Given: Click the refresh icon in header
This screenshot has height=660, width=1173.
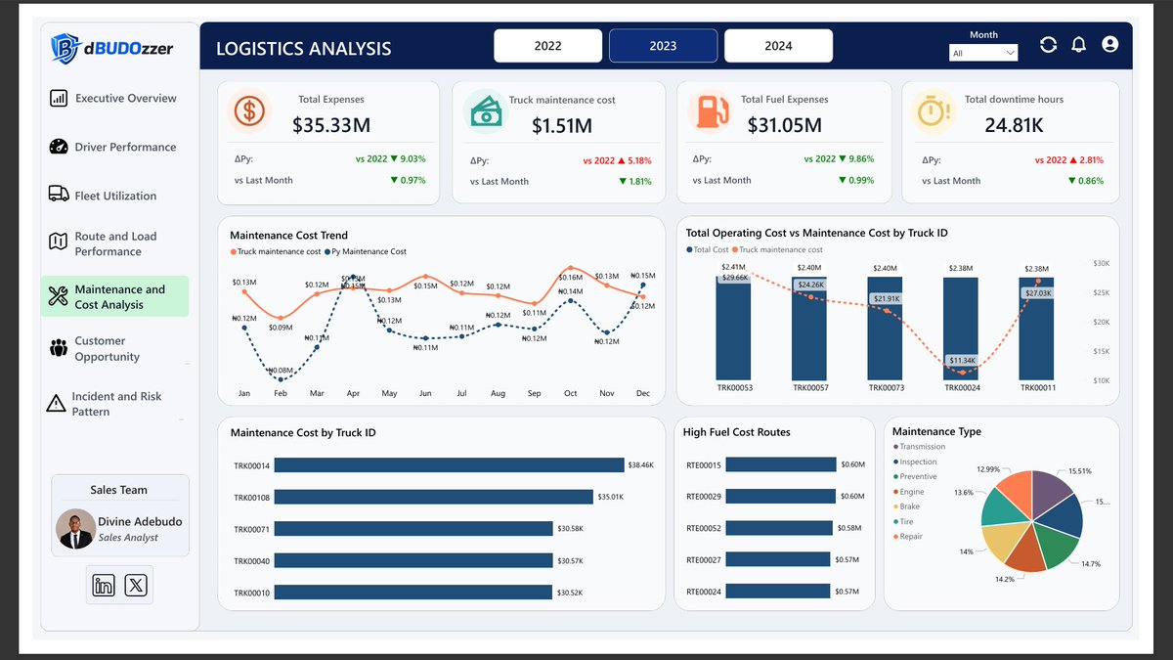Looking at the screenshot, I should pos(1048,45).
